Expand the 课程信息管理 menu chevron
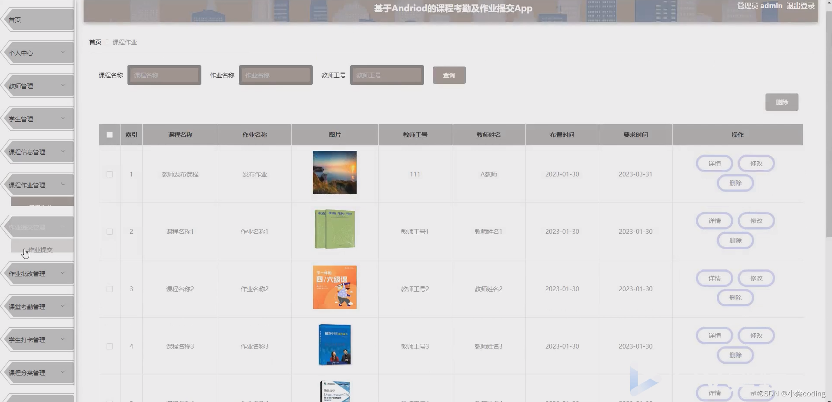 tap(63, 152)
